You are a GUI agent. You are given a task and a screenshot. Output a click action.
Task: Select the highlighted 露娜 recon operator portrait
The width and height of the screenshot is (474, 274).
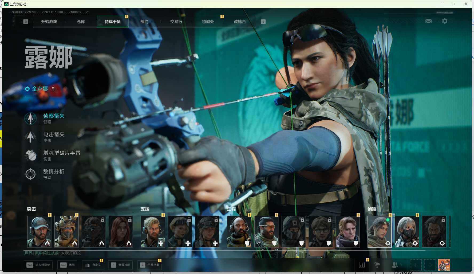(380, 232)
